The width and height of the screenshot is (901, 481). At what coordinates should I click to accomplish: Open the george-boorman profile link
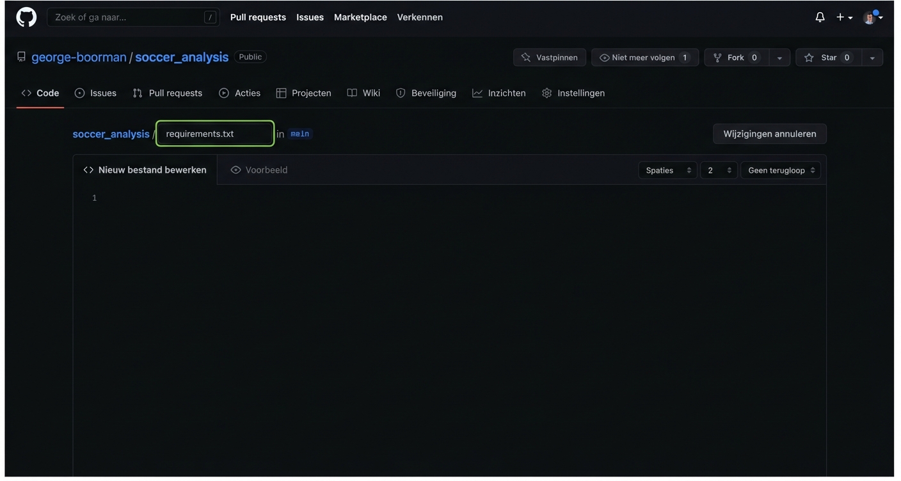pyautogui.click(x=79, y=58)
